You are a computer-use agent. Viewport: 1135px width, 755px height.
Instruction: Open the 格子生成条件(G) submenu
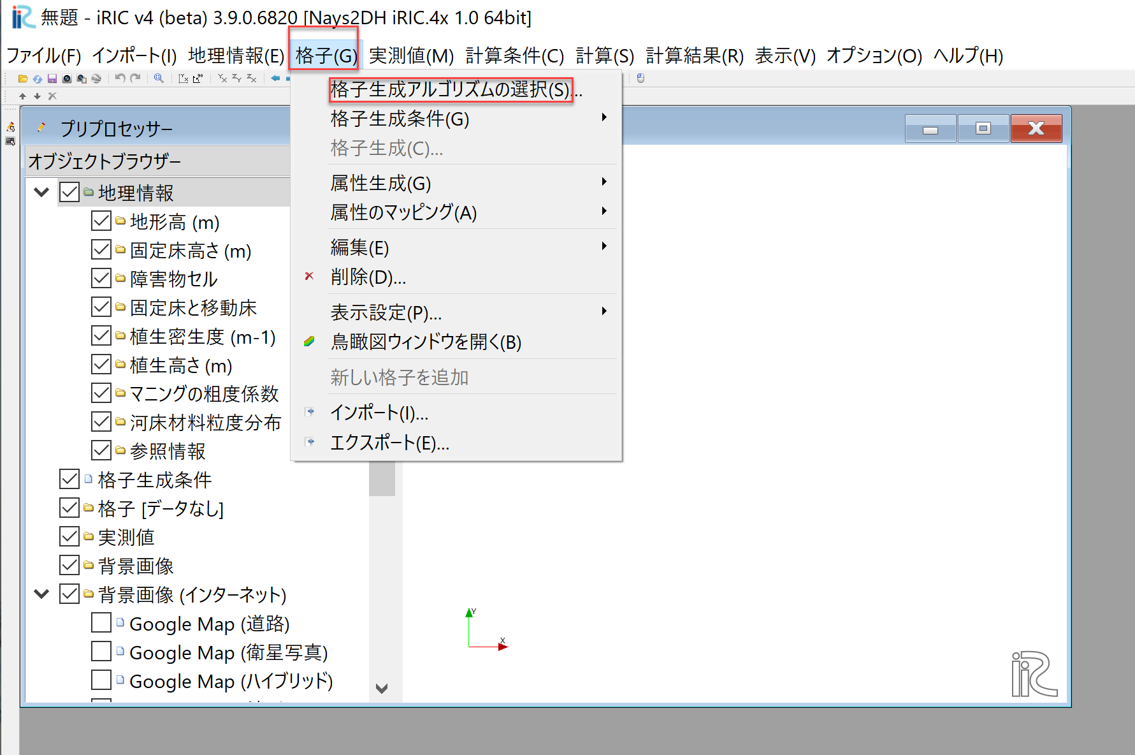click(455, 119)
